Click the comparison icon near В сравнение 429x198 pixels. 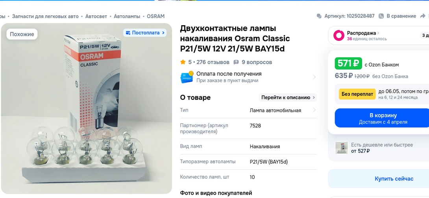[381, 16]
